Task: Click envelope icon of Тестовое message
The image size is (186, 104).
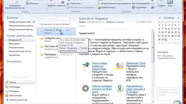Action: coord(42,47)
